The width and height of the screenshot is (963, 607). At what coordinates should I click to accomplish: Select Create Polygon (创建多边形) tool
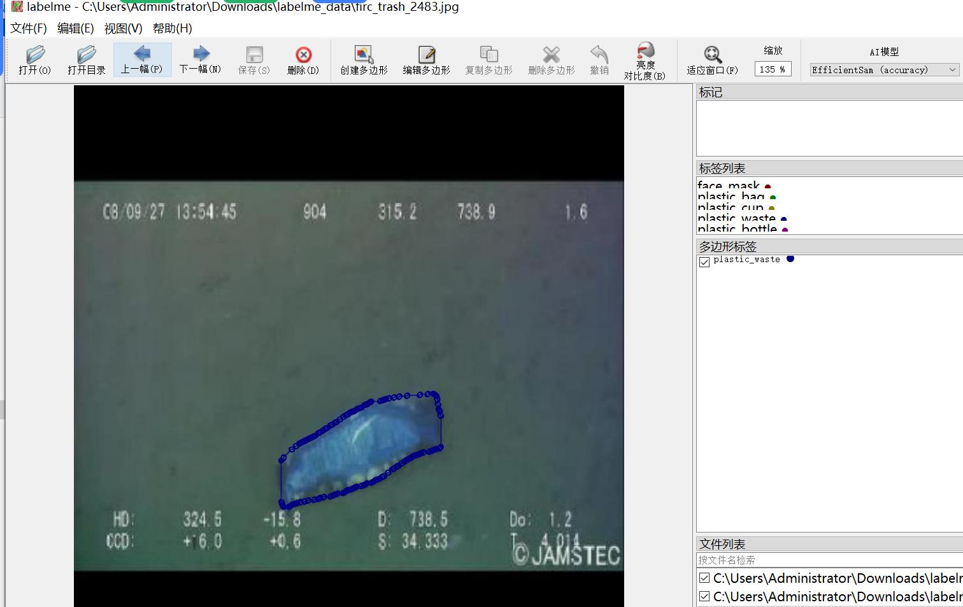coord(364,60)
